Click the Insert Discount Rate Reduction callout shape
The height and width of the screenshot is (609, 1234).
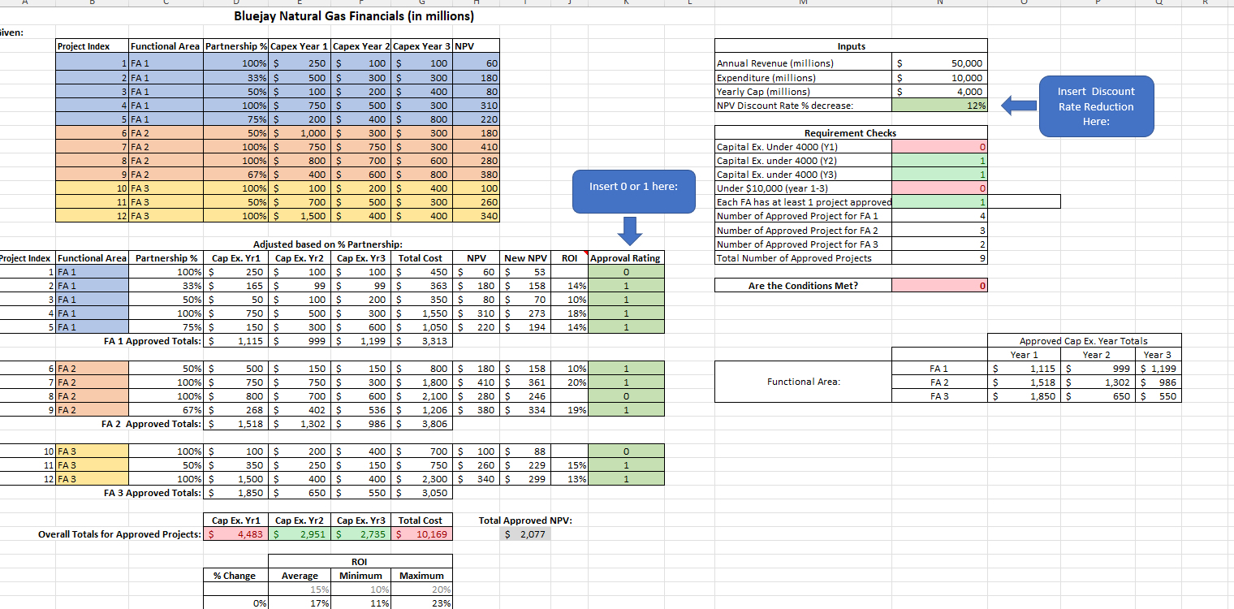[1096, 106]
